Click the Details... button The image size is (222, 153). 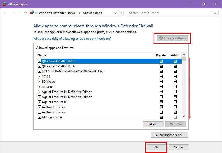tap(153, 124)
